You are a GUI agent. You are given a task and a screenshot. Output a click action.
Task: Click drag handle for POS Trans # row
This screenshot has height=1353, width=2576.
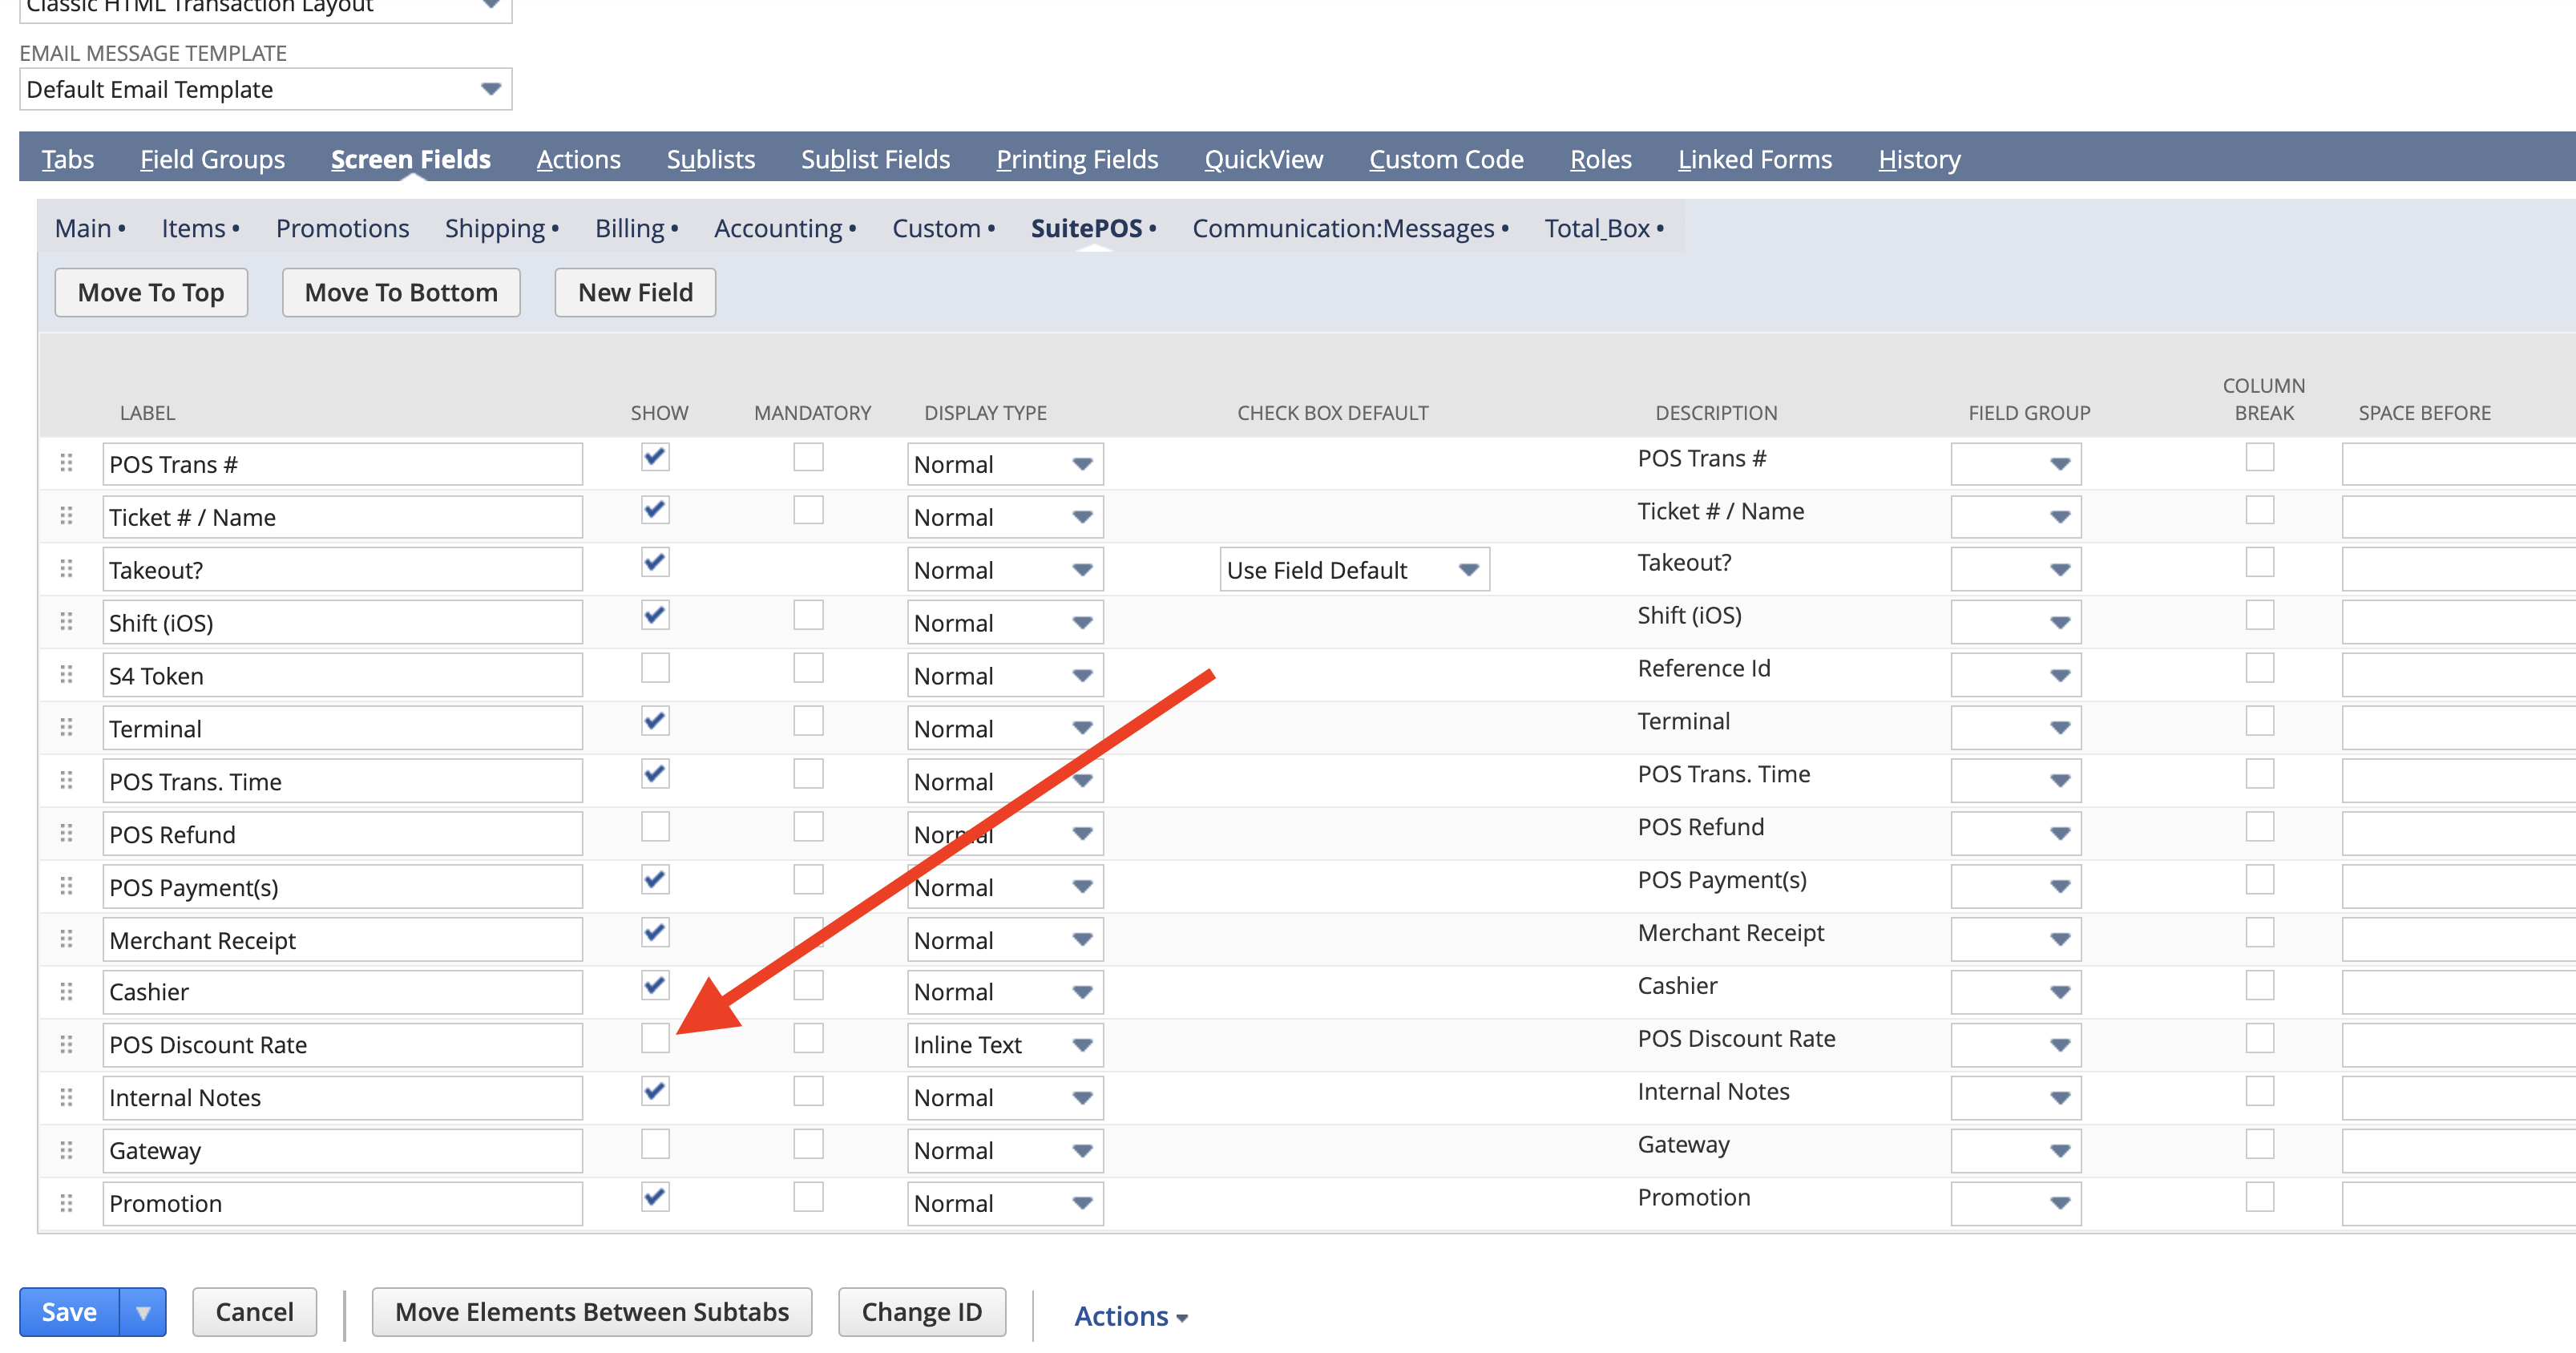pyautogui.click(x=66, y=463)
